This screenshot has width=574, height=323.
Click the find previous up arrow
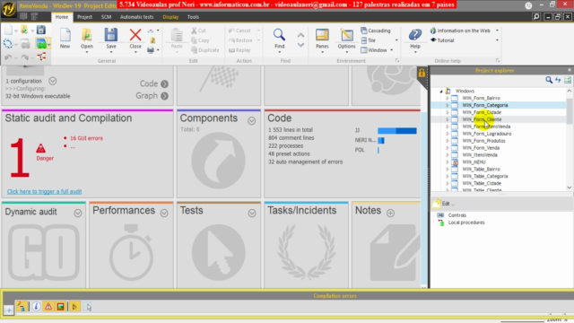[300, 36]
